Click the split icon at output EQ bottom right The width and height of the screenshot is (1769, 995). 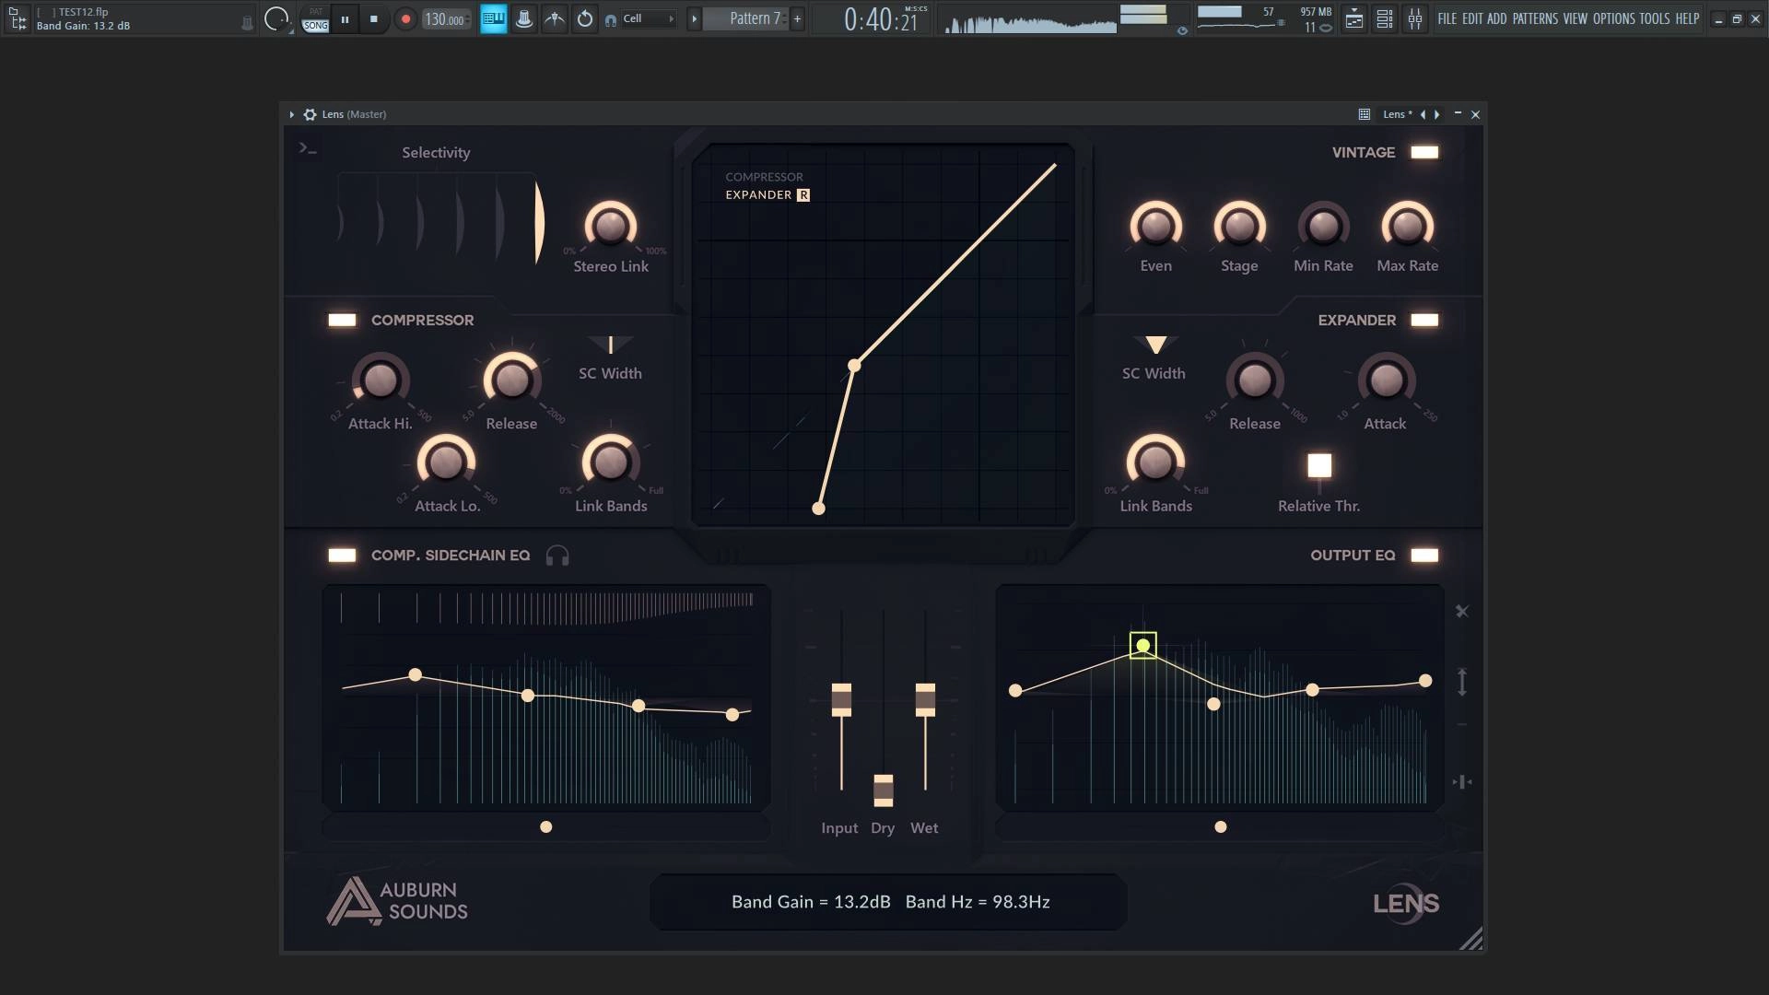tap(1462, 782)
